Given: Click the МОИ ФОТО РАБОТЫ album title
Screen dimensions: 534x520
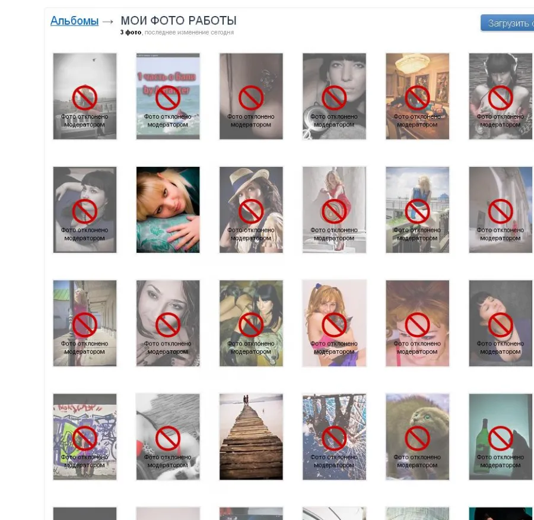Looking at the screenshot, I should coord(179,20).
